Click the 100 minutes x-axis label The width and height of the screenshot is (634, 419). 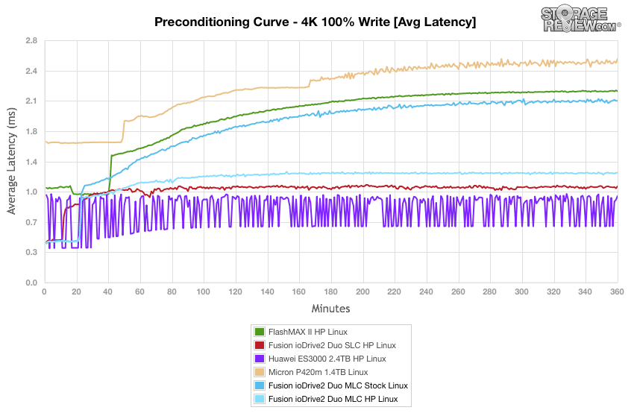pos(203,292)
